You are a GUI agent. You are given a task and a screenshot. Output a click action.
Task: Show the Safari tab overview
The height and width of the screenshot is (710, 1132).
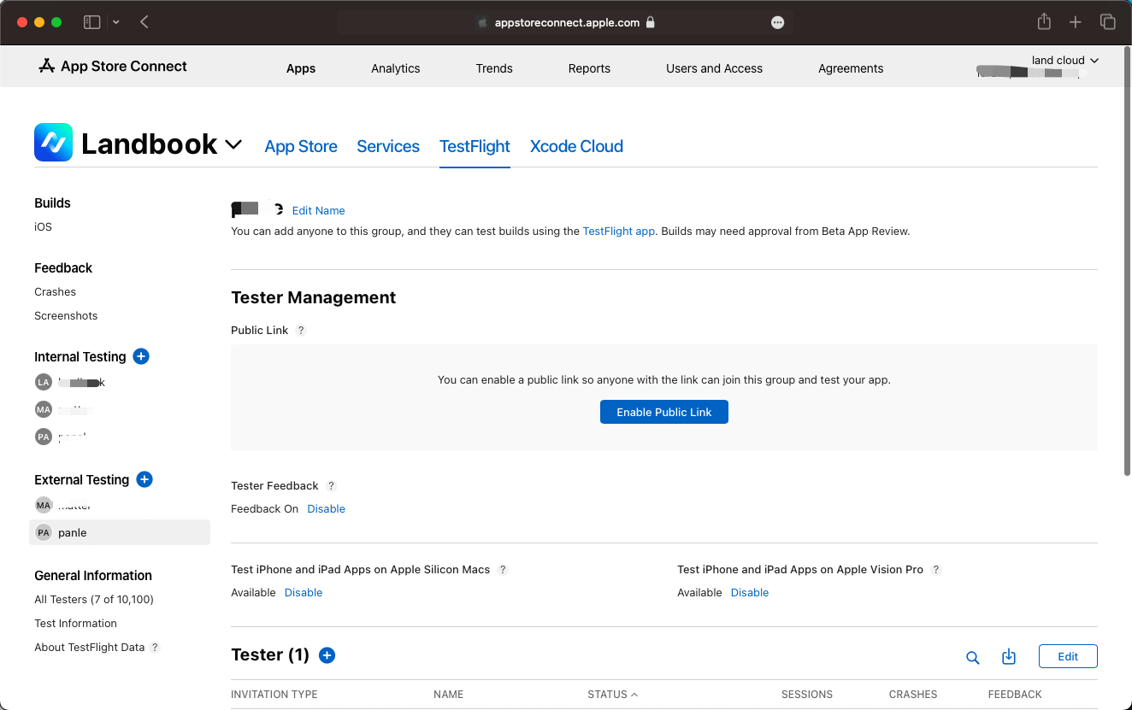pos(1107,22)
